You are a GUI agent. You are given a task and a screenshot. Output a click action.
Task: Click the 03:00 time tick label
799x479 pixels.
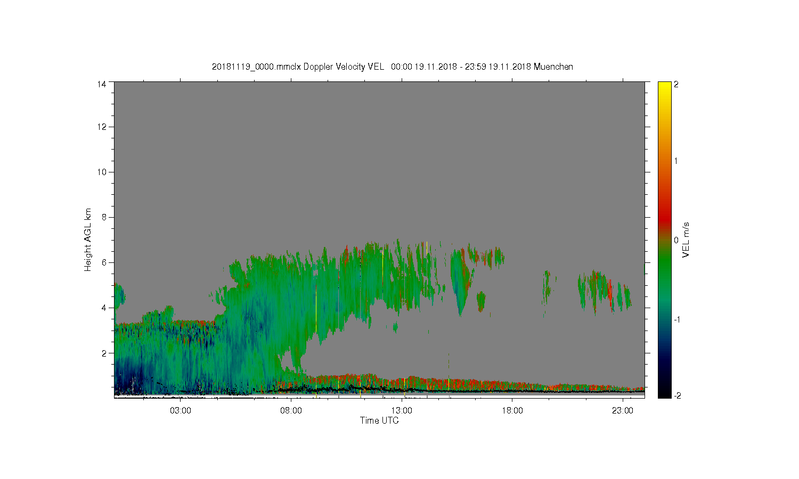(181, 411)
